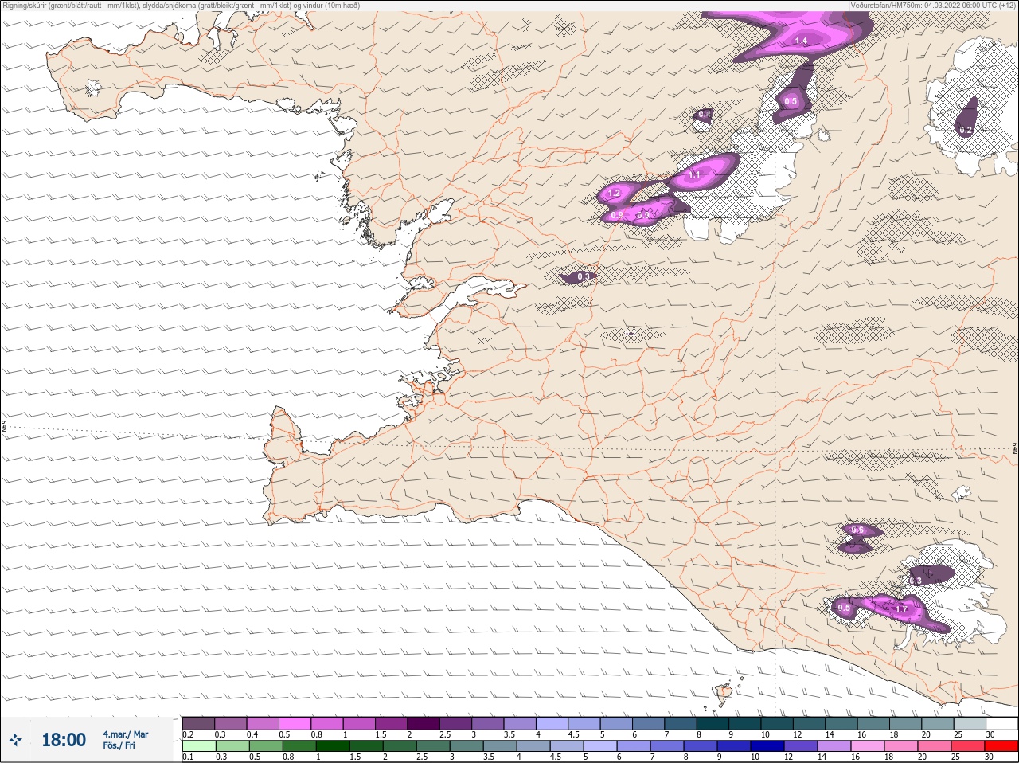Click the date text '4.mar./ Mar'
1019x763 pixels.
[x=126, y=734]
